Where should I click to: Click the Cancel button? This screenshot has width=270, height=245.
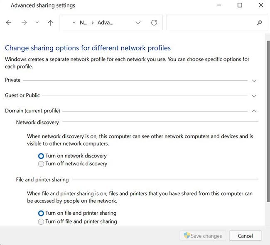pyautogui.click(x=245, y=236)
